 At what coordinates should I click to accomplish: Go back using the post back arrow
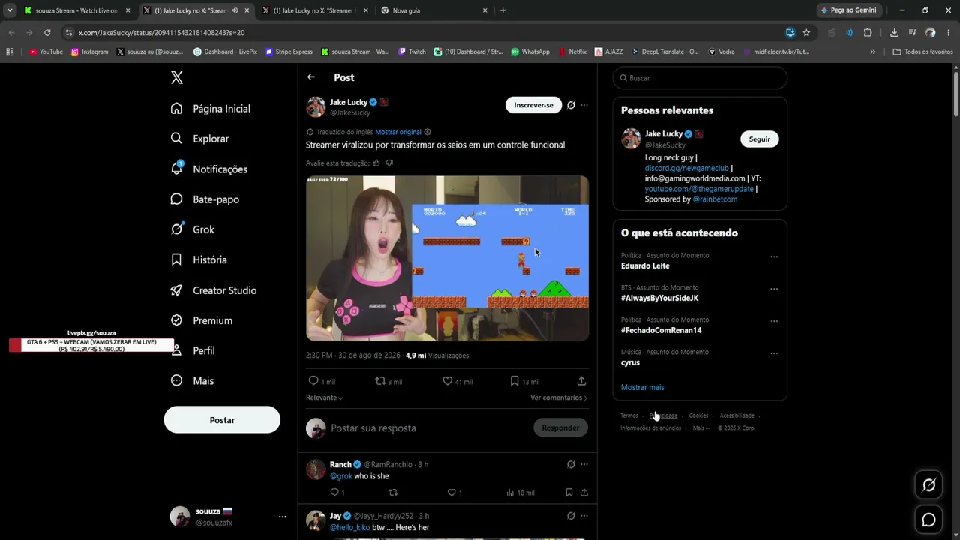311,77
